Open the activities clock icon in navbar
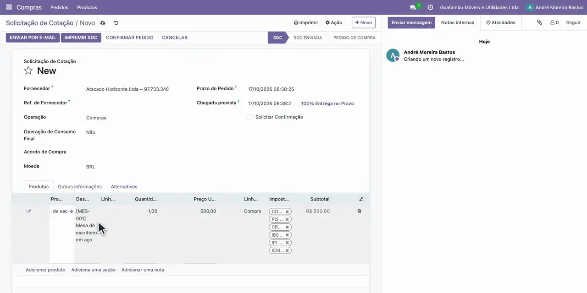This screenshot has height=293, width=587. [430, 7]
